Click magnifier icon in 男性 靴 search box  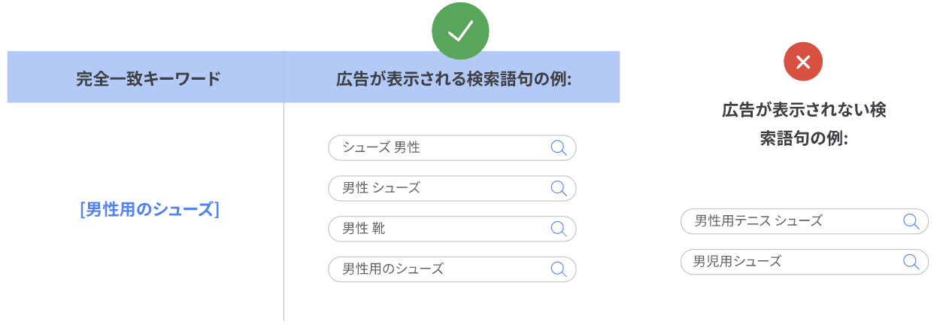(x=559, y=229)
